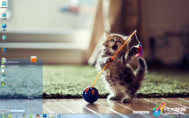This screenshot has width=189, height=118.
Task: Open Computer from the Start menu right column
Action: [30, 86]
